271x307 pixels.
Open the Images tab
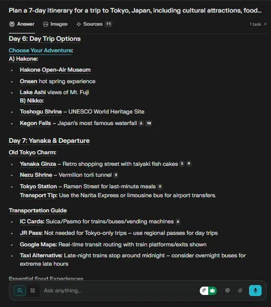[55, 24]
